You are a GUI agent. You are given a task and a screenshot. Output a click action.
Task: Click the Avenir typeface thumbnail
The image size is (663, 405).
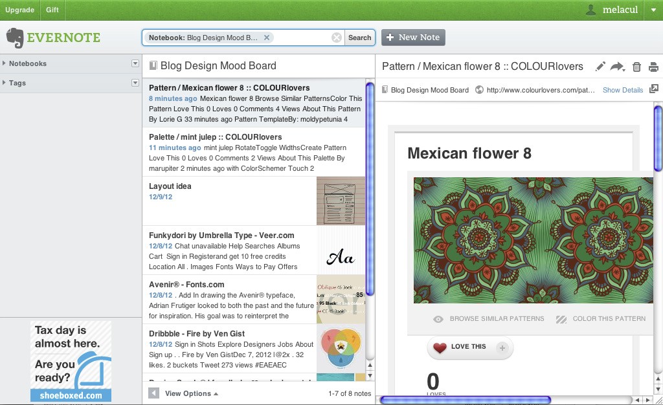point(341,300)
